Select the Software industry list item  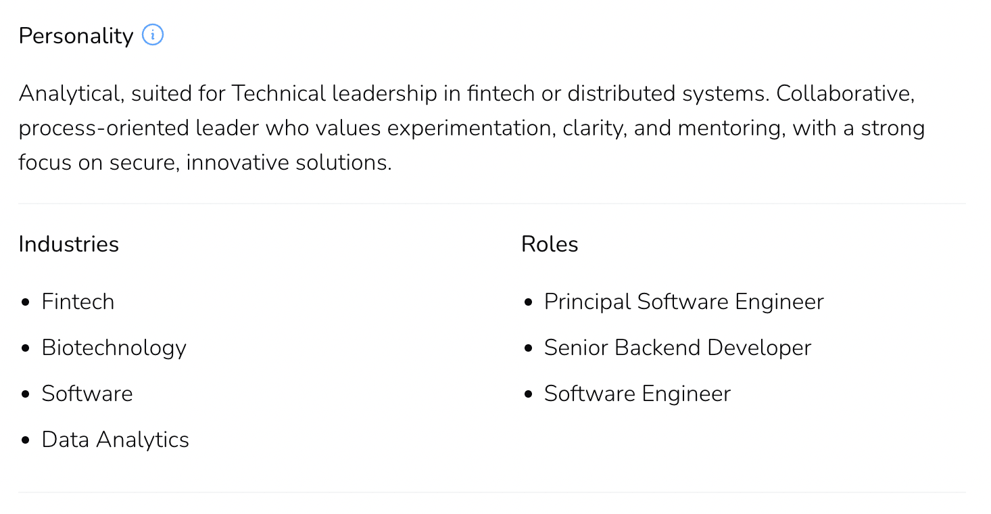click(87, 394)
